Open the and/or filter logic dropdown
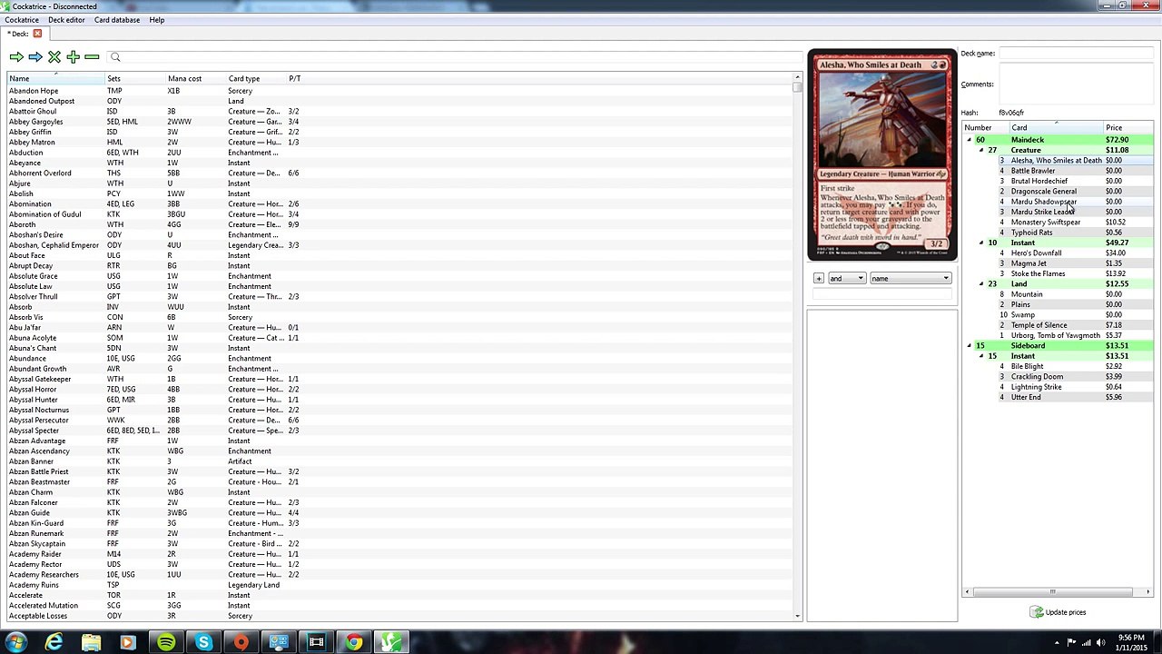 (847, 279)
